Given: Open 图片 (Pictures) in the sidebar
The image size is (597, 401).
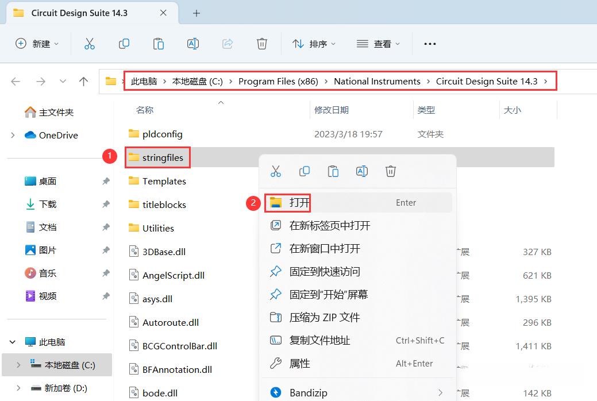Looking at the screenshot, I should (48, 250).
